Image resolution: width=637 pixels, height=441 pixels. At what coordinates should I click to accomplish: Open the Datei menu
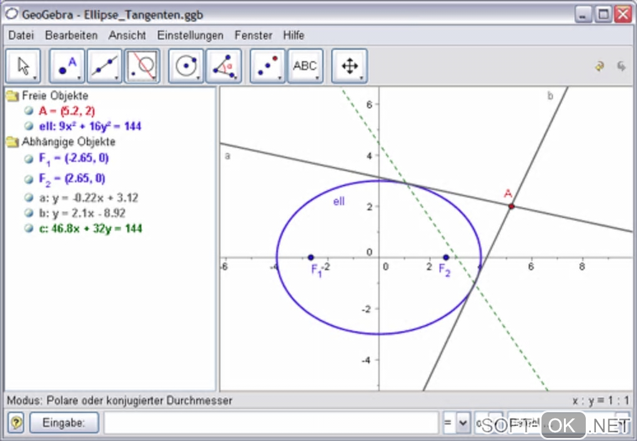click(21, 36)
